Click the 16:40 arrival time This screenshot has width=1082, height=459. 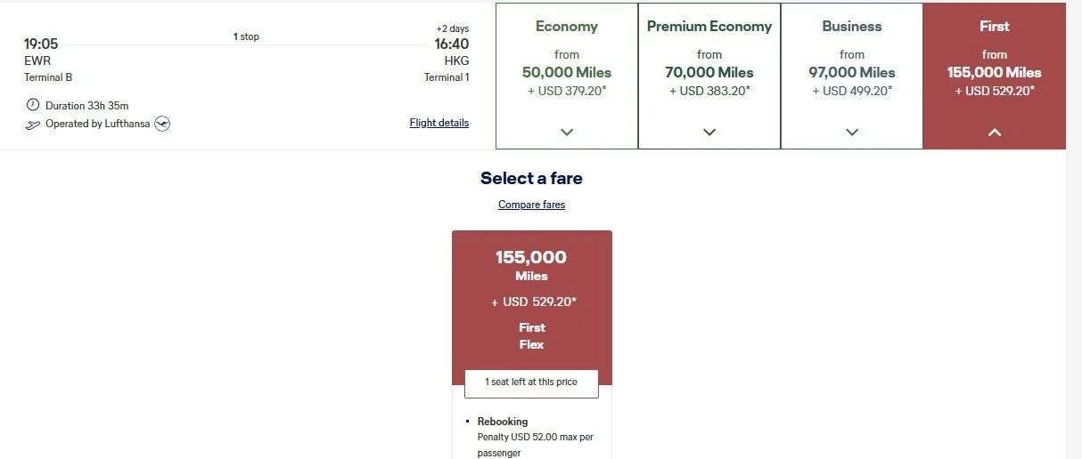tap(451, 44)
